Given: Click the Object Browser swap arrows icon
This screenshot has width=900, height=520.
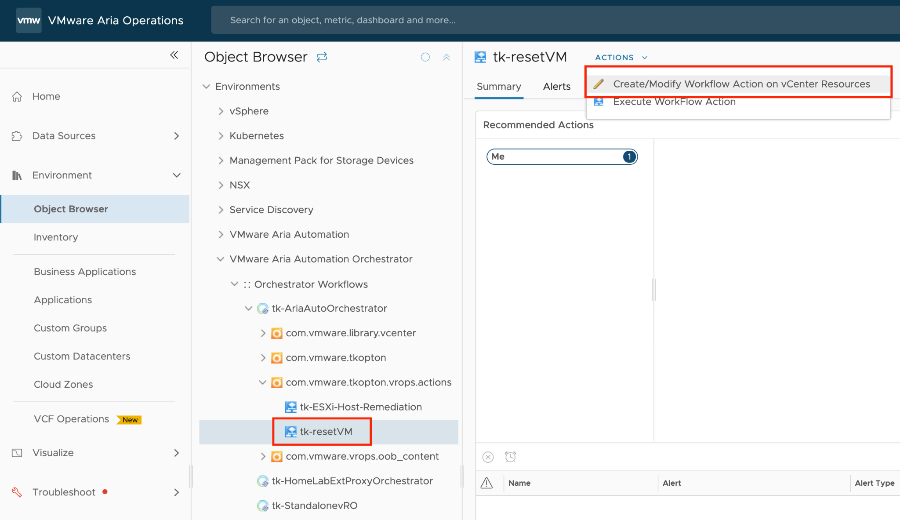Looking at the screenshot, I should click(322, 57).
